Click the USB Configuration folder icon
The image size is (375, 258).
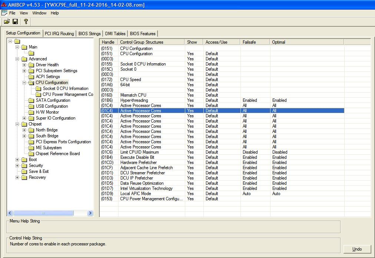pos(31,106)
